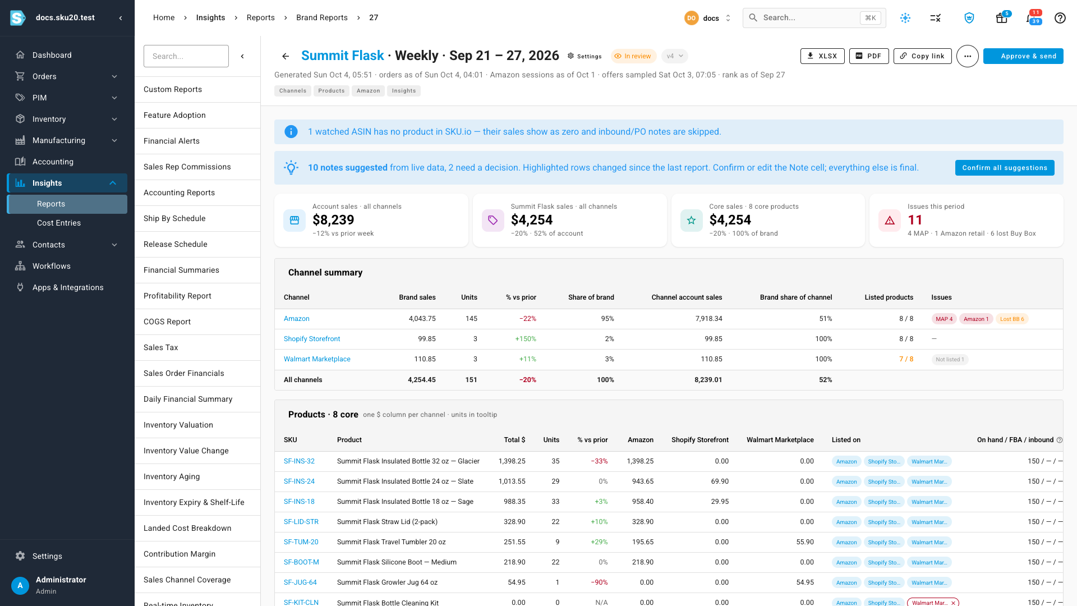Click the SKU.io logo icon
The image size is (1077, 606).
pyautogui.click(x=18, y=18)
